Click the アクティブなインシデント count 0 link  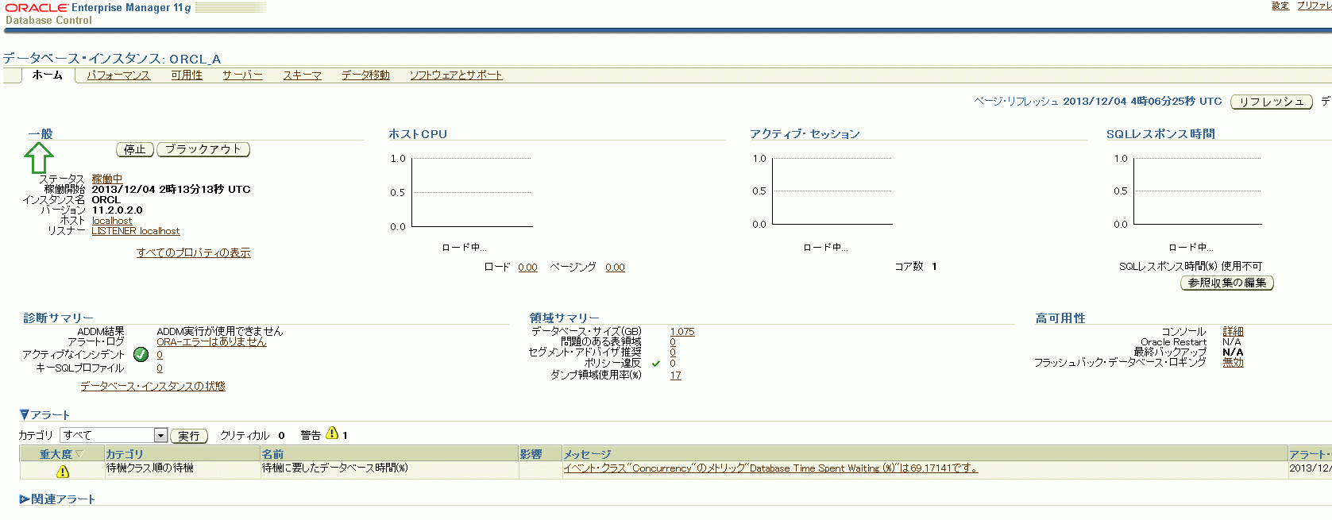tap(160, 355)
